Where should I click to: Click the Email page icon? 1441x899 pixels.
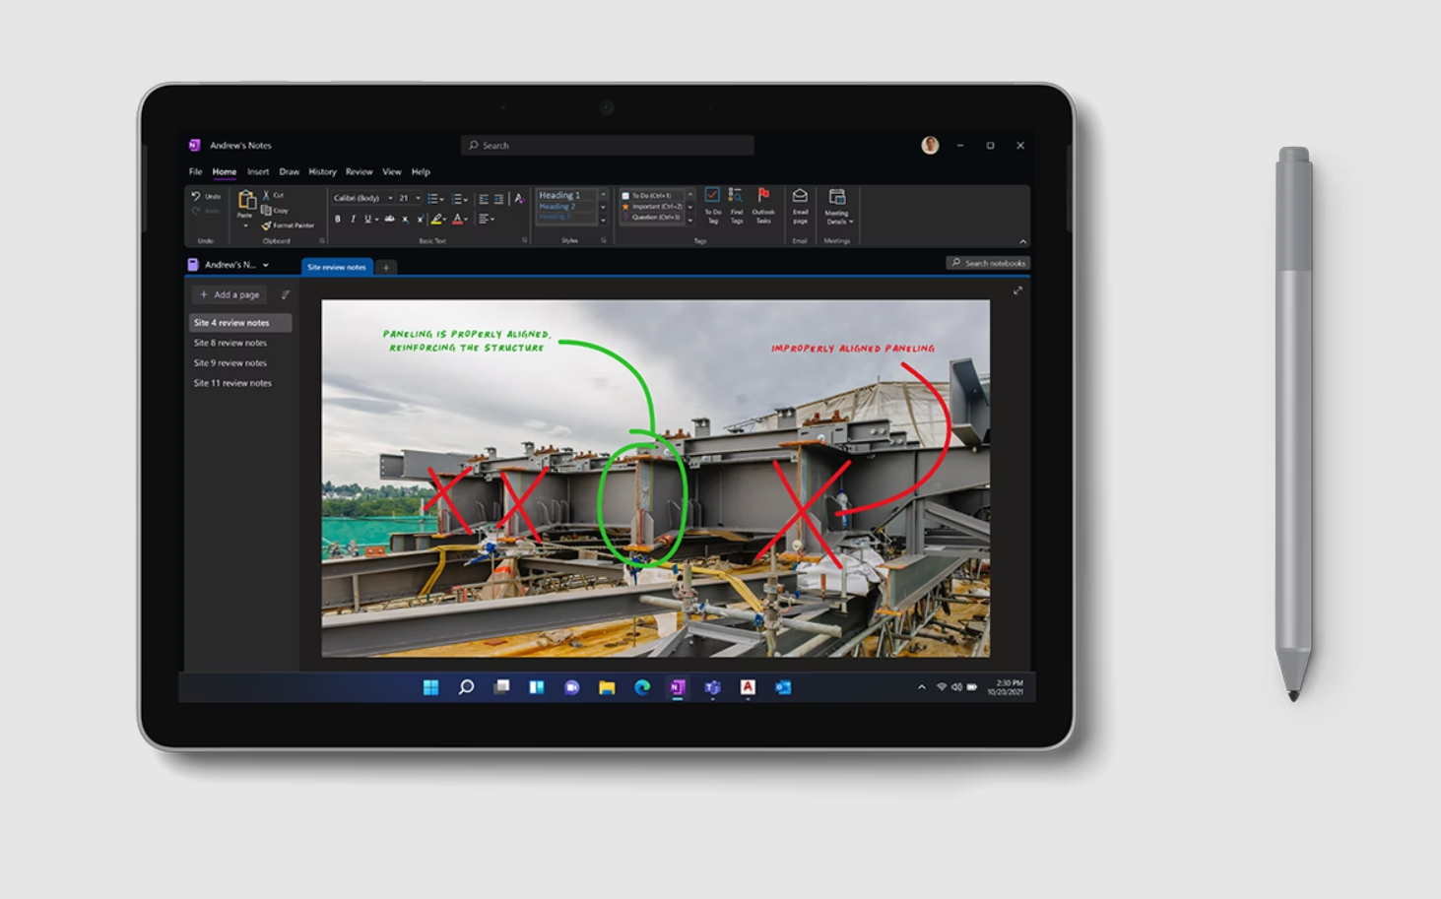click(x=800, y=197)
